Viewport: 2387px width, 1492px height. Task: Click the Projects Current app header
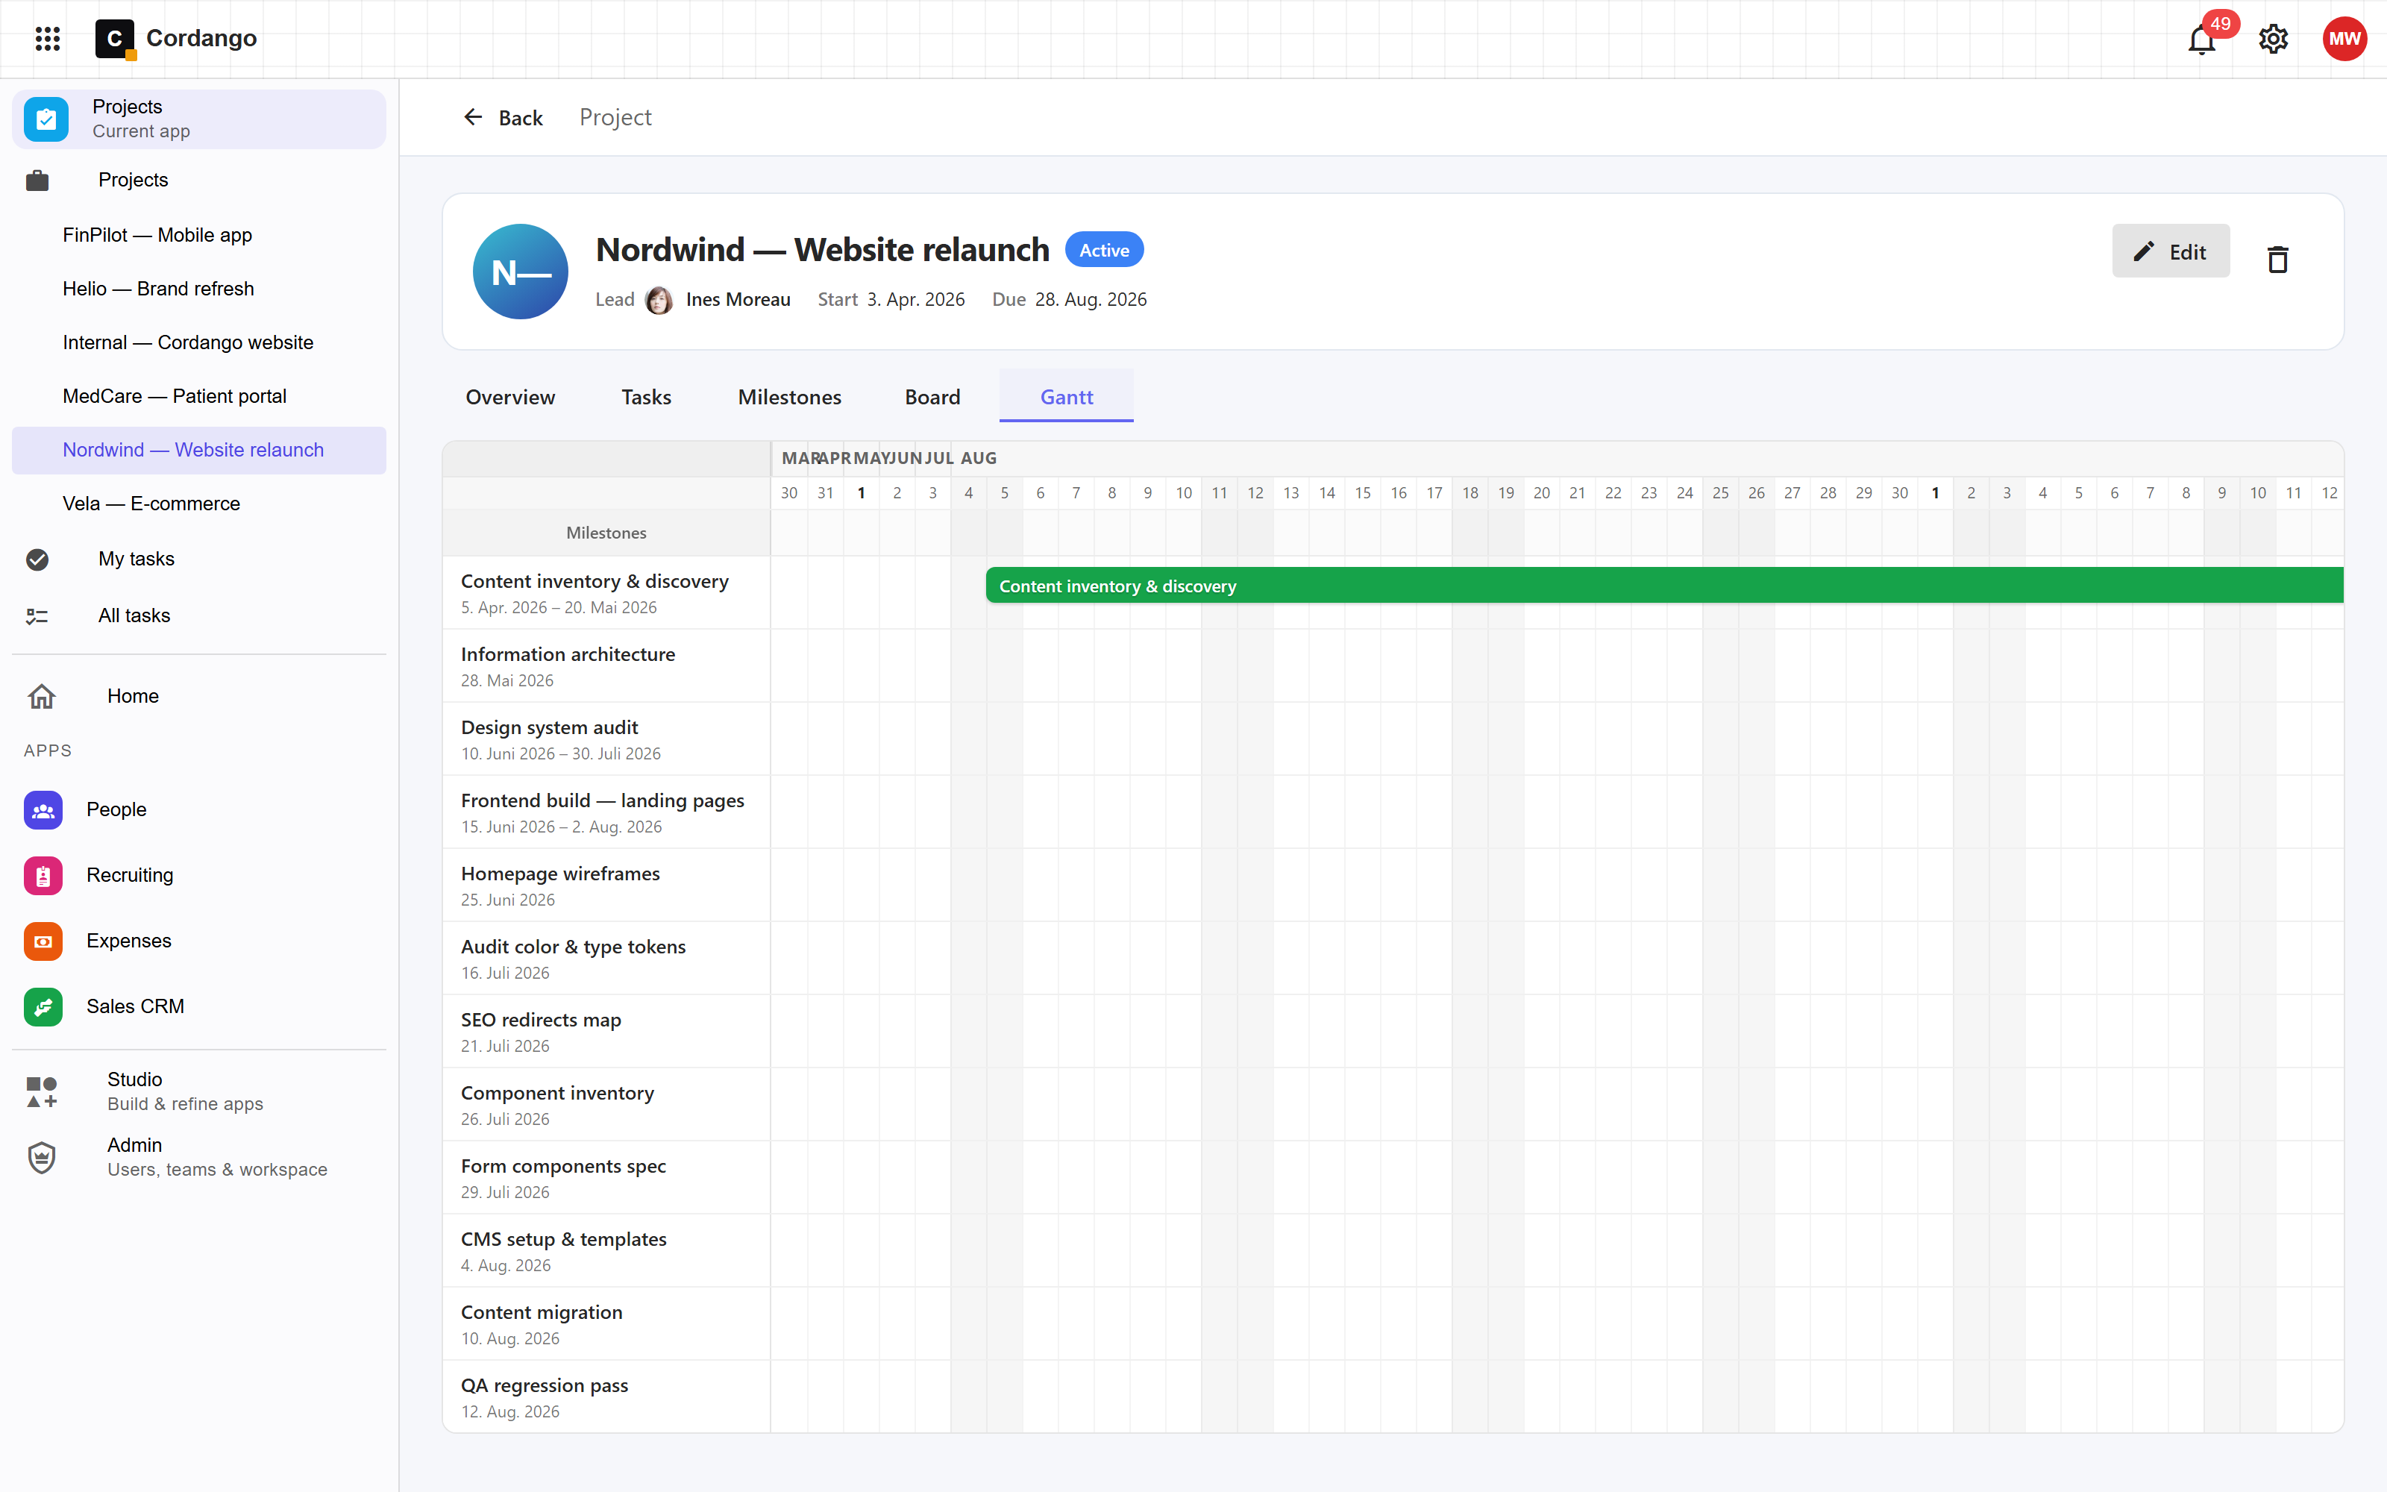pyautogui.click(x=198, y=119)
